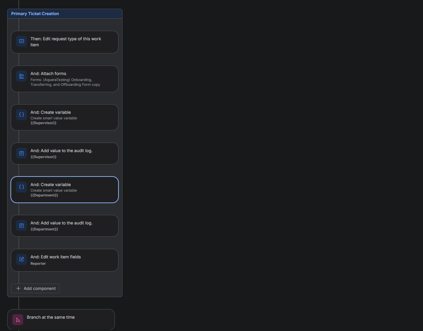
Task: Click the audit log icon on the Supervisor entry
Action: click(x=21, y=153)
